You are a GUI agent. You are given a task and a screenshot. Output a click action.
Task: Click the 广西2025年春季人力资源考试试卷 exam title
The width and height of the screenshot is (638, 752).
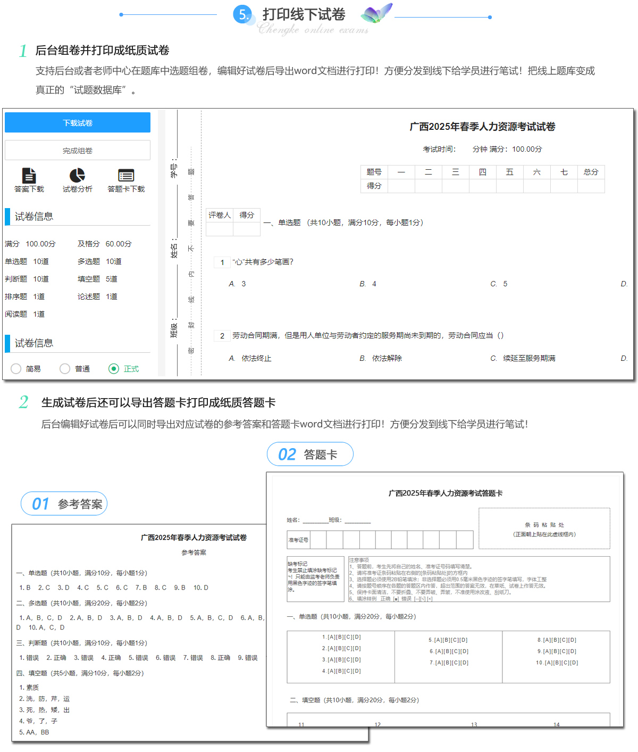[482, 127]
